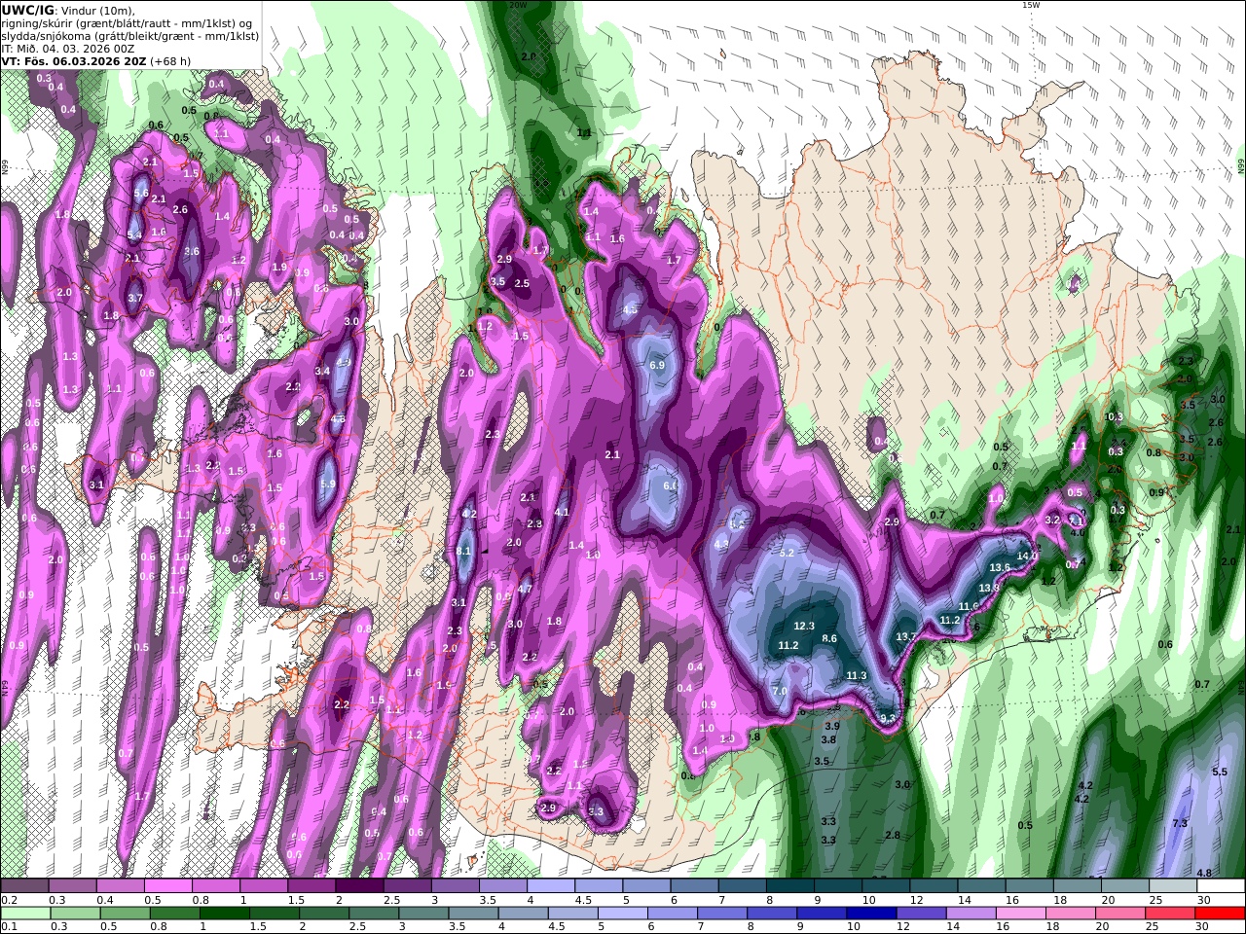Click the 13.8 value label
The image size is (1246, 934).
pos(989,587)
